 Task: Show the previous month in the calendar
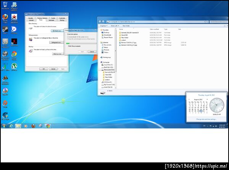[189, 99]
